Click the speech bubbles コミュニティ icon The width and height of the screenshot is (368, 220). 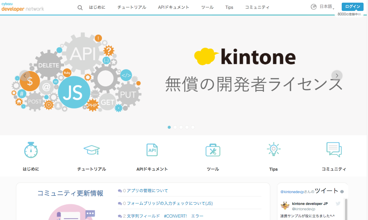click(334, 150)
